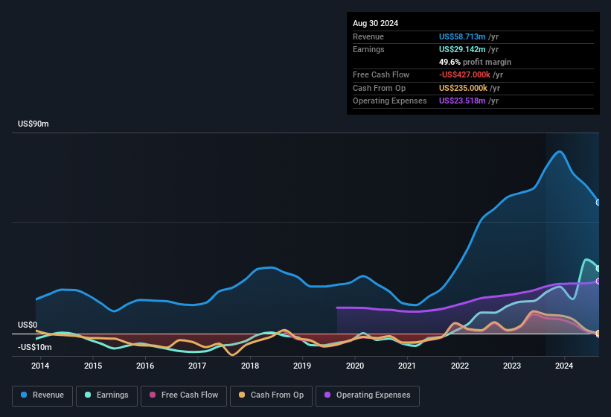This screenshot has height=417, width=611.
Task: Click the Earnings end data point marker
Action: pyautogui.click(x=598, y=268)
